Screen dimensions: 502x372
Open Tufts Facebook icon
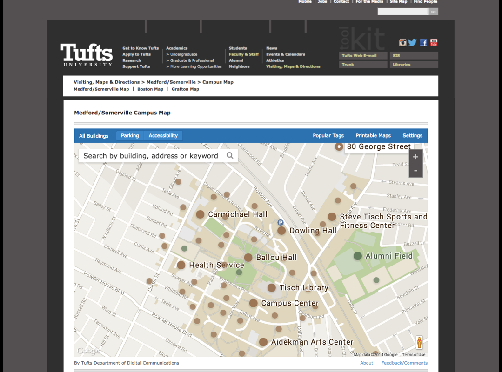coord(423,43)
